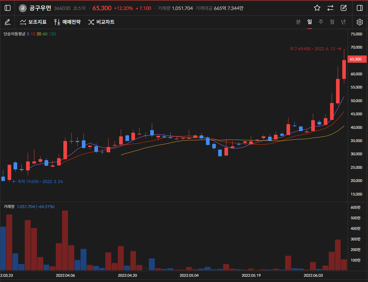Open the edit note icon in header
This screenshot has height=282, width=368.
pyautogui.click(x=344, y=8)
